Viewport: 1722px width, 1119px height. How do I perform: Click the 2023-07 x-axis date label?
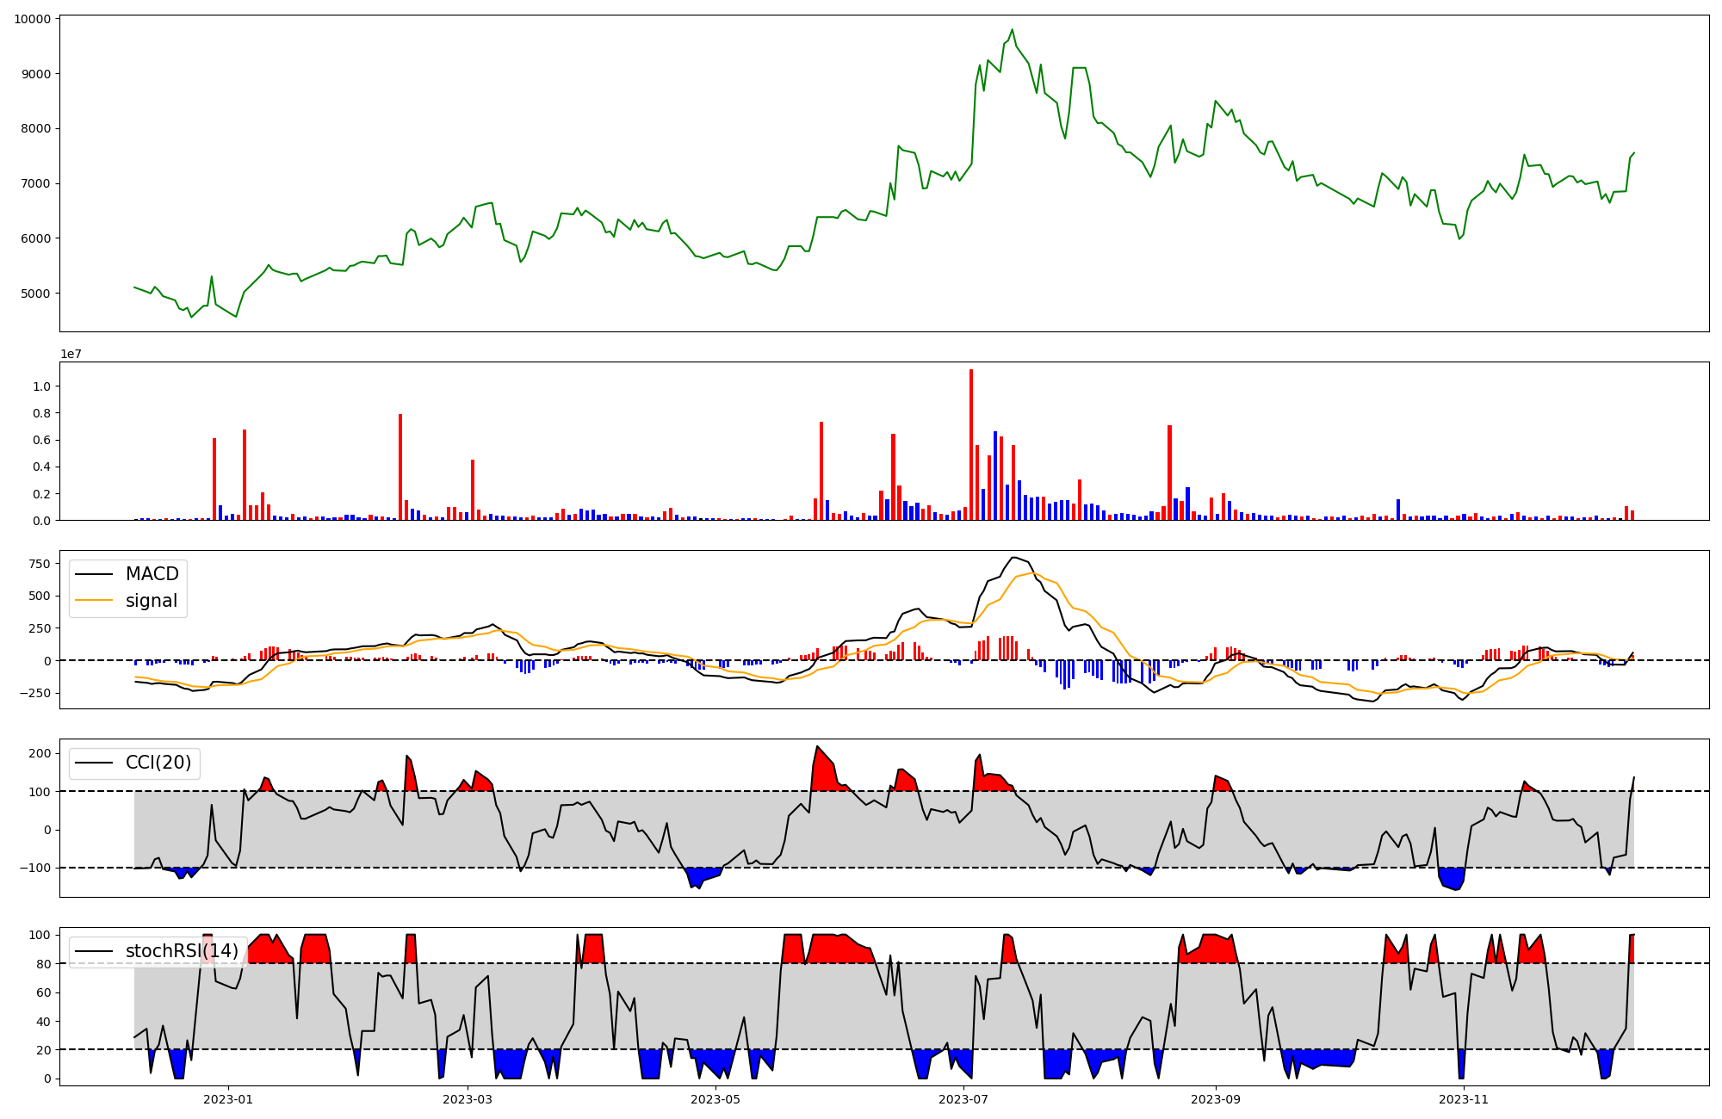coord(963,1099)
